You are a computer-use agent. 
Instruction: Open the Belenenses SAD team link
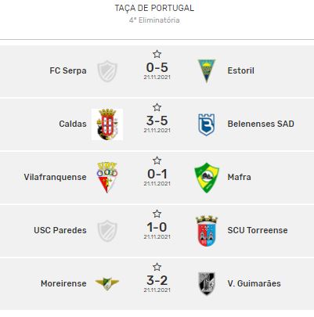(x=261, y=124)
